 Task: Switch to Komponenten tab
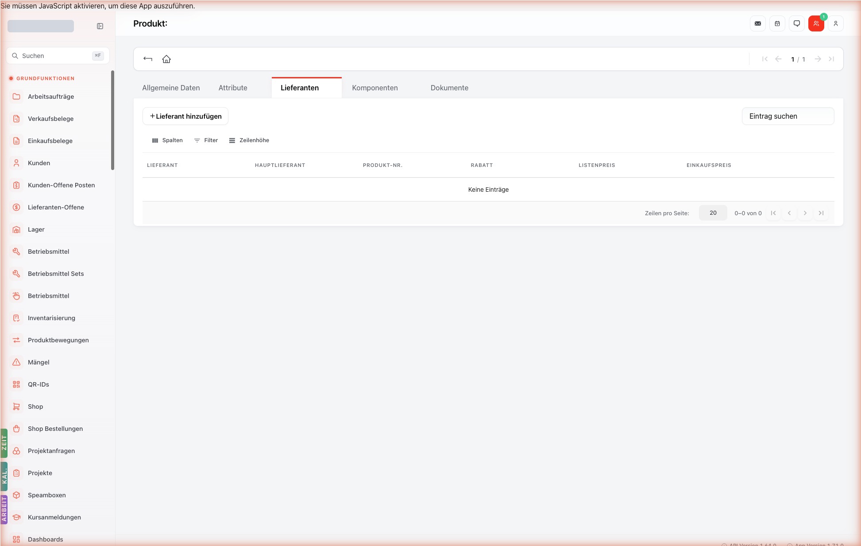click(375, 88)
